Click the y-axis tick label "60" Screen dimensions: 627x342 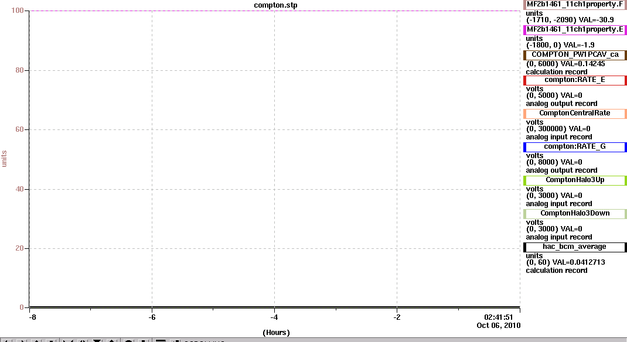point(19,129)
